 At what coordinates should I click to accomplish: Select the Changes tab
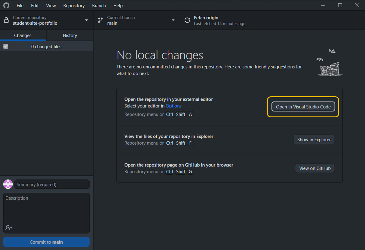click(x=23, y=35)
